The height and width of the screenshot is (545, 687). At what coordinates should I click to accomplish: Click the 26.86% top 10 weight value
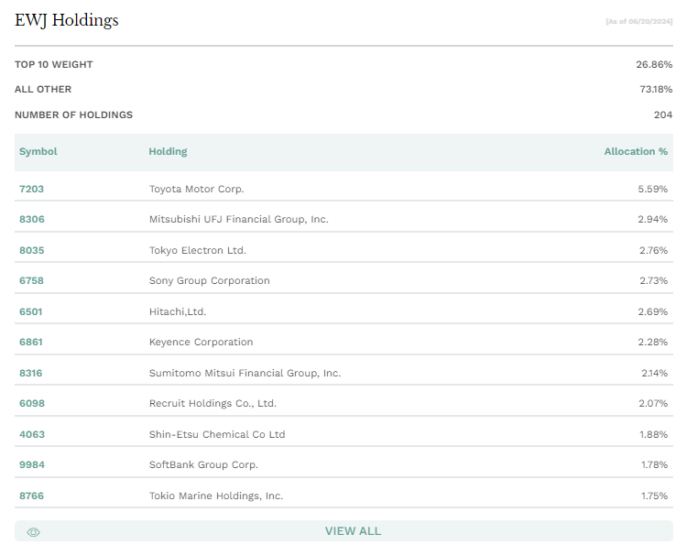coord(654,64)
